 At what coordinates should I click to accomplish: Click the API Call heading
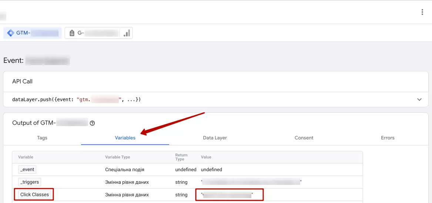pos(22,82)
